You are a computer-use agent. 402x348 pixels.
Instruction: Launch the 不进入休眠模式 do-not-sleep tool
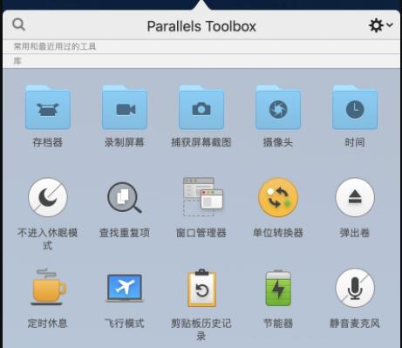pyautogui.click(x=48, y=197)
